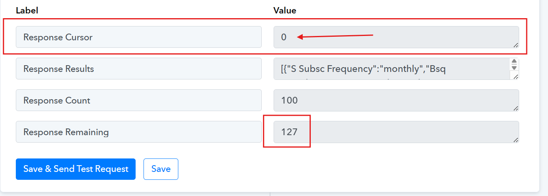
Task: Click the resize handle of the Response Count value
Action: [x=516, y=108]
